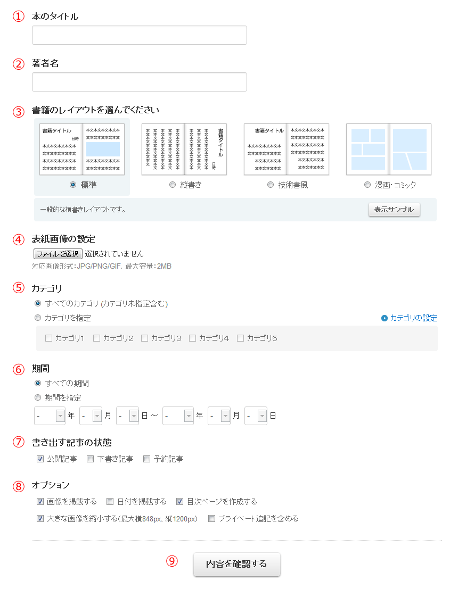Toggle 日付を掲載する checkbox

[110, 502]
